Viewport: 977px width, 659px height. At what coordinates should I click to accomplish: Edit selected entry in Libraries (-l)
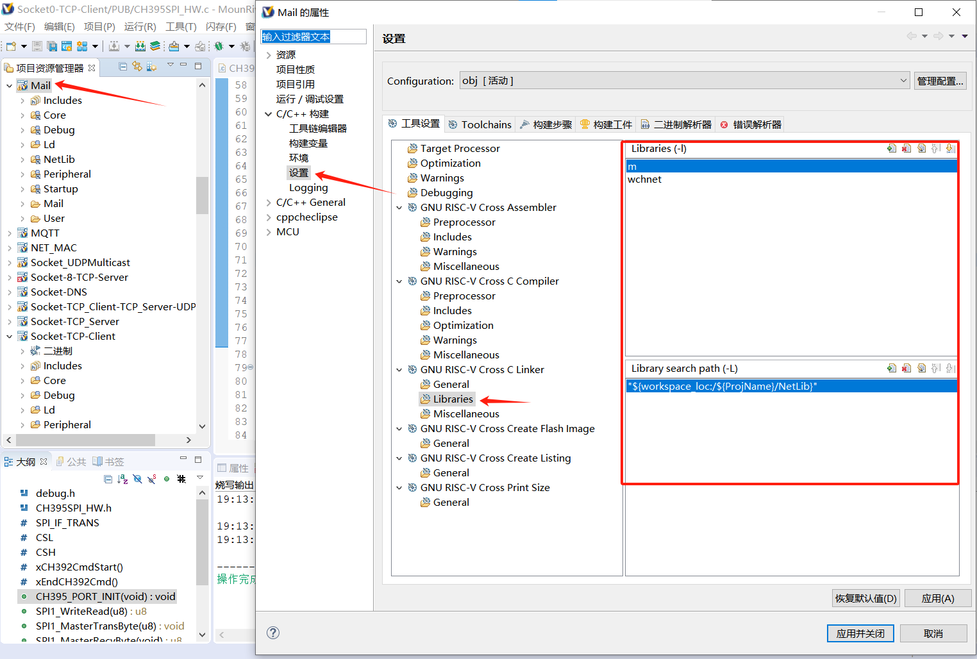(921, 149)
